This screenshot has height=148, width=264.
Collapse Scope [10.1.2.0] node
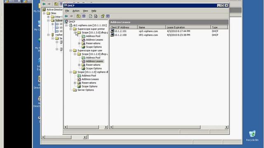coord(75,54)
